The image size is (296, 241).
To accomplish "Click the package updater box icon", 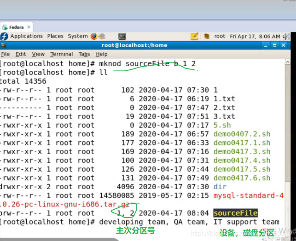I will [207, 36].
